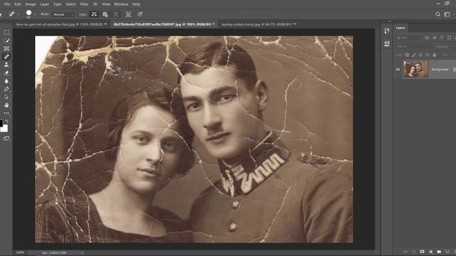The image size is (456, 256).
Task: Open the layer Fill field dropdown
Action: click(x=453, y=55)
